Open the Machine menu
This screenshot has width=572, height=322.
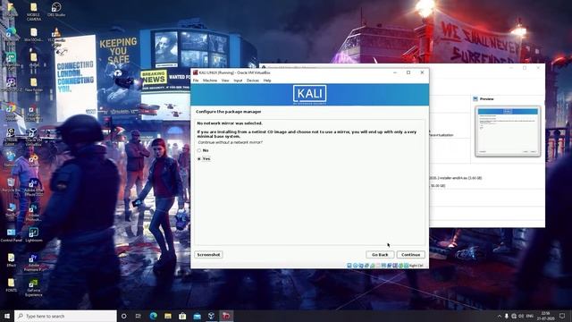tap(210, 80)
